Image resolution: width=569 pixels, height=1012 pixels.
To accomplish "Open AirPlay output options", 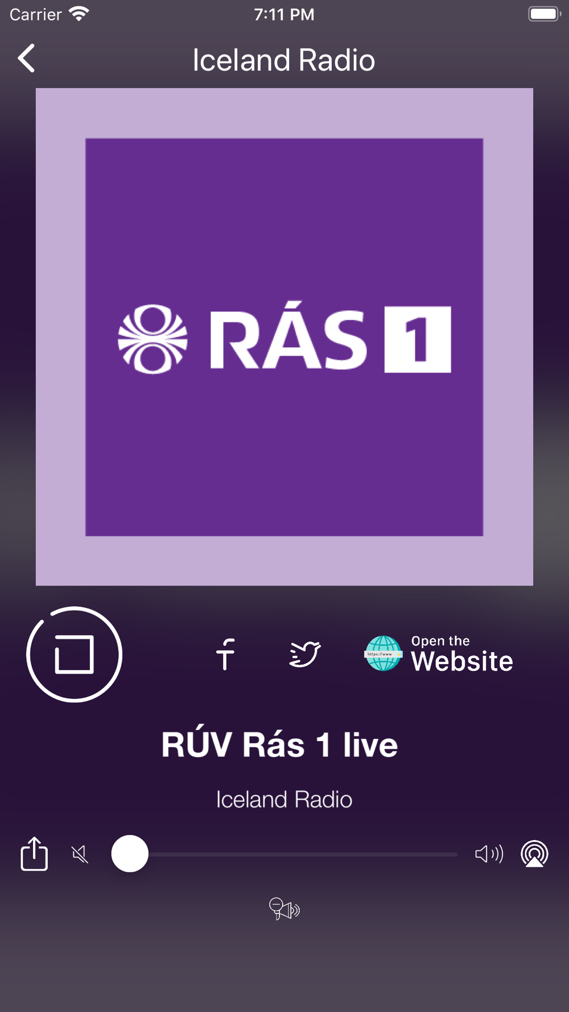I will click(535, 854).
